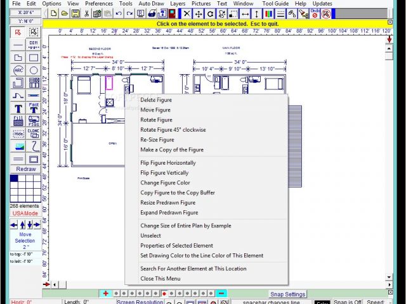Click the Hide tool icon
This screenshot has height=304, width=406.
point(18,133)
